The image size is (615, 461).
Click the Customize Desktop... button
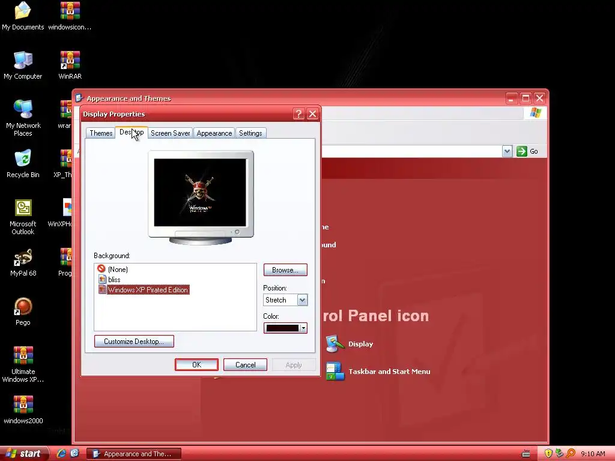(x=134, y=342)
